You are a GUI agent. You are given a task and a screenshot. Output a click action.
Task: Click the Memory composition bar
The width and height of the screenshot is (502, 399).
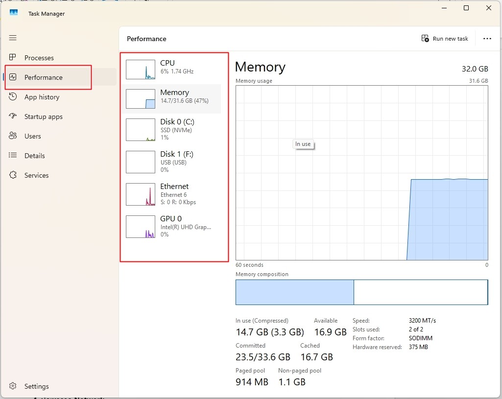tap(361, 292)
